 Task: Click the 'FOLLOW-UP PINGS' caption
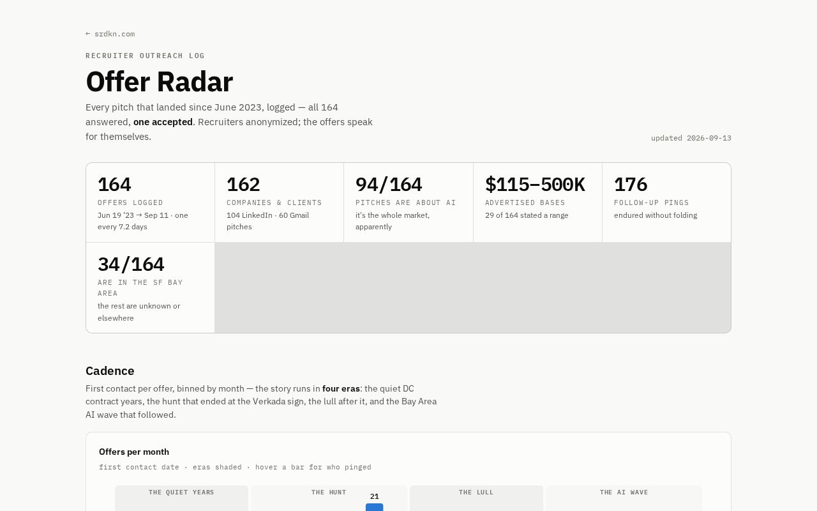click(x=652, y=202)
